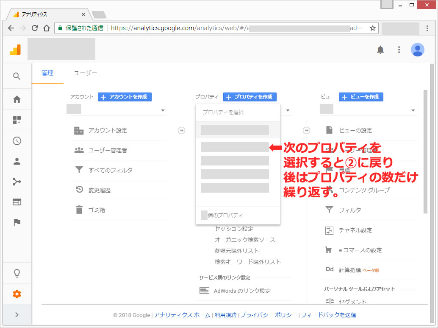Open Chrome three-dot menu
Image resolution: width=438 pixels, height=328 pixels.
[427, 28]
